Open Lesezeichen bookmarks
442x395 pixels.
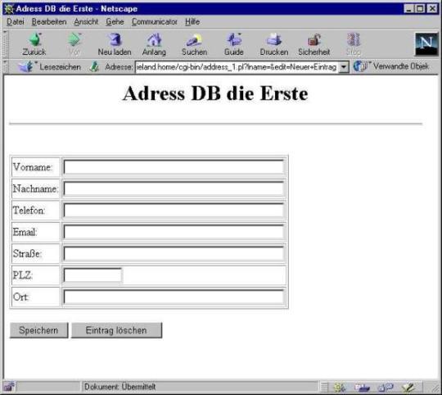pyautogui.click(x=50, y=67)
